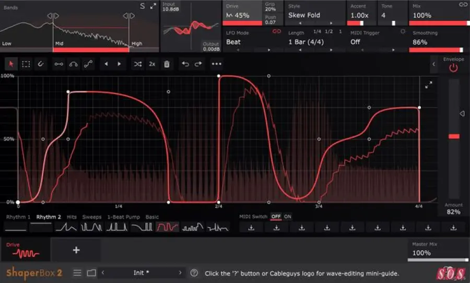Select the Drive shaper tab

(26, 250)
